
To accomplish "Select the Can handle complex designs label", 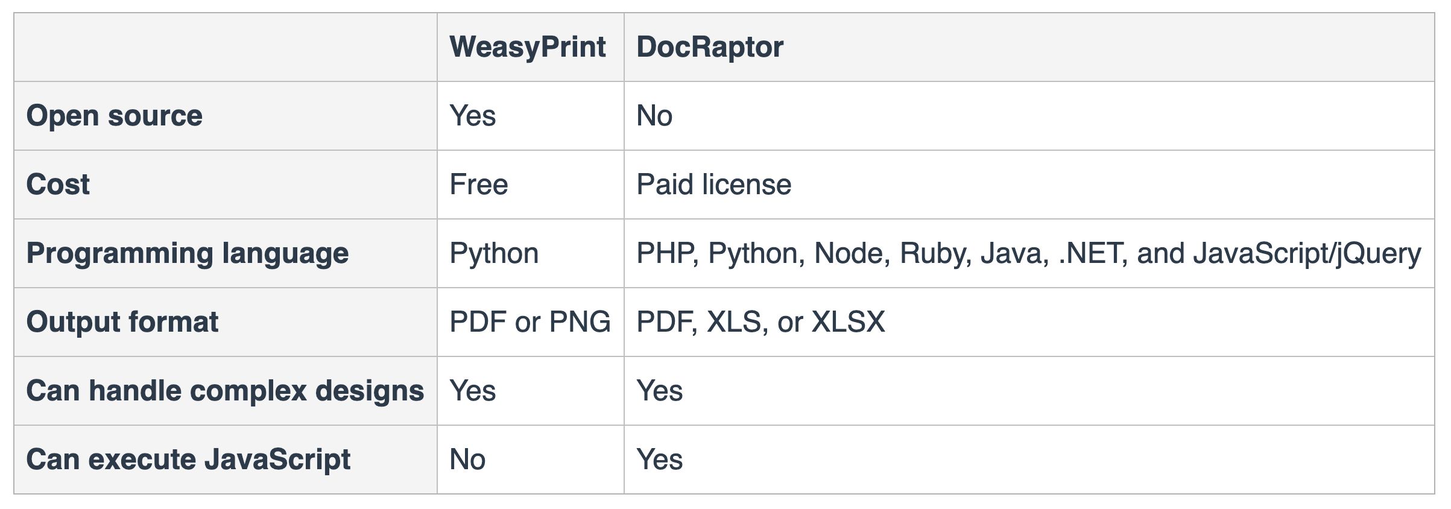I will click(x=224, y=391).
